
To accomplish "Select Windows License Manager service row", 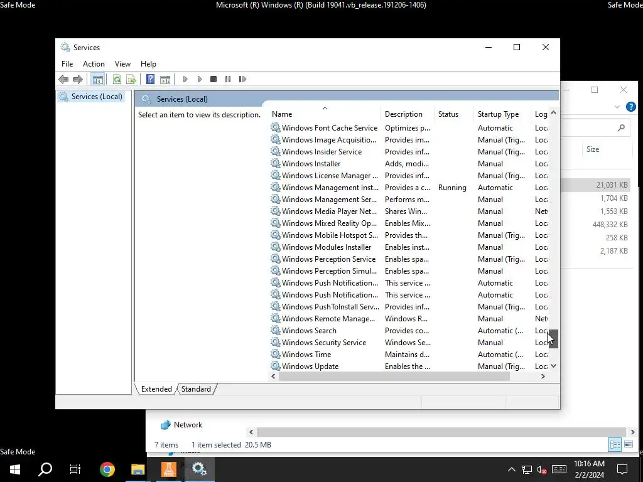I will [x=409, y=176].
